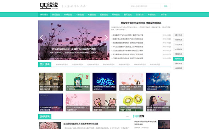Click the QQ说说 site logo

tap(49, 6)
